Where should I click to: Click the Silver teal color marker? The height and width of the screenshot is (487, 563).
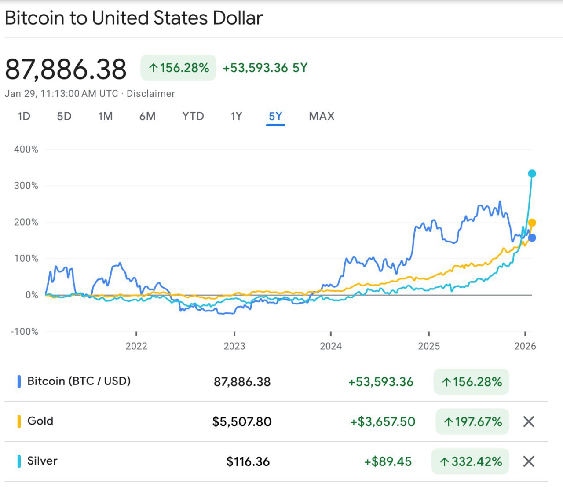coord(19,461)
